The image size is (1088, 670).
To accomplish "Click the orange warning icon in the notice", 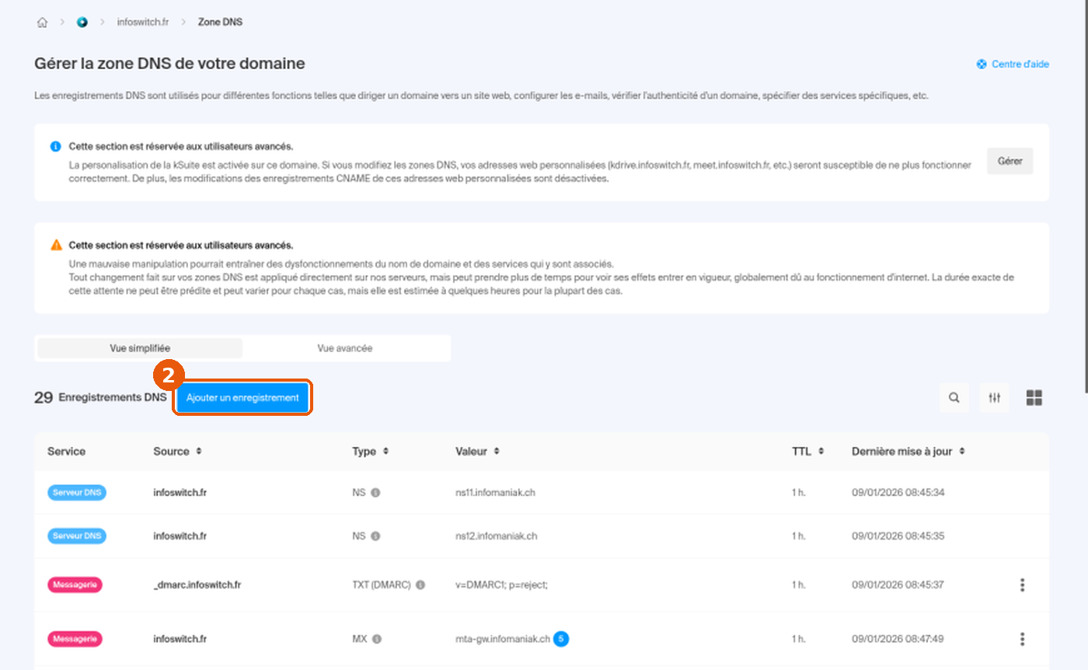I will (x=56, y=245).
